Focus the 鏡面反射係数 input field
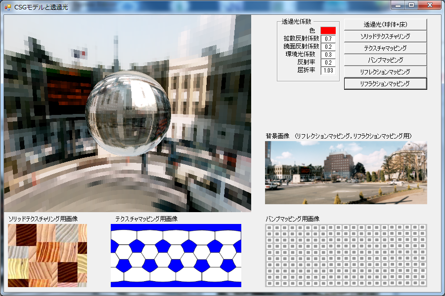Image resolution: width=445 pixels, height=296 pixels. click(328, 47)
